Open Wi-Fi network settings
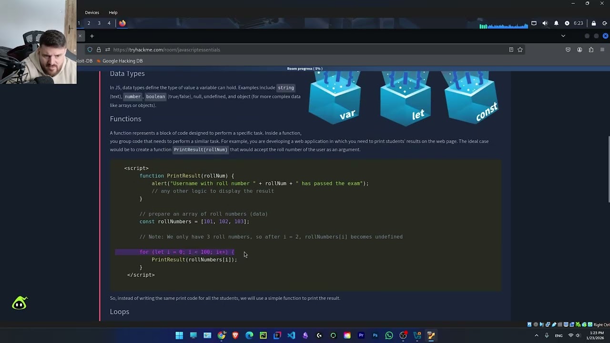This screenshot has height=343, width=610. point(571,335)
